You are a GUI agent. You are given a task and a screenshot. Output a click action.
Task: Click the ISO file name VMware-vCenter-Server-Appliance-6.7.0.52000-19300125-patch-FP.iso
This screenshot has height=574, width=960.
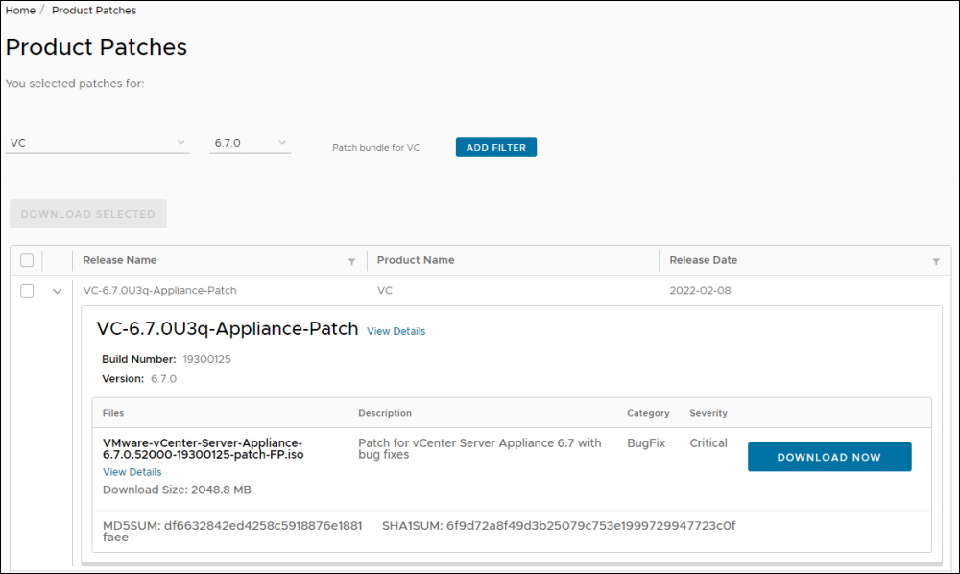point(204,448)
